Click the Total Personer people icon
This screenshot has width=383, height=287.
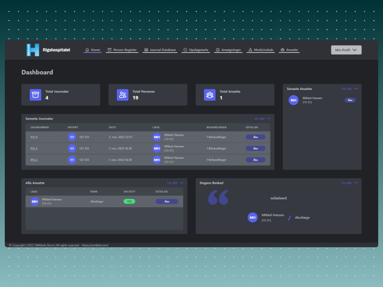click(x=123, y=95)
